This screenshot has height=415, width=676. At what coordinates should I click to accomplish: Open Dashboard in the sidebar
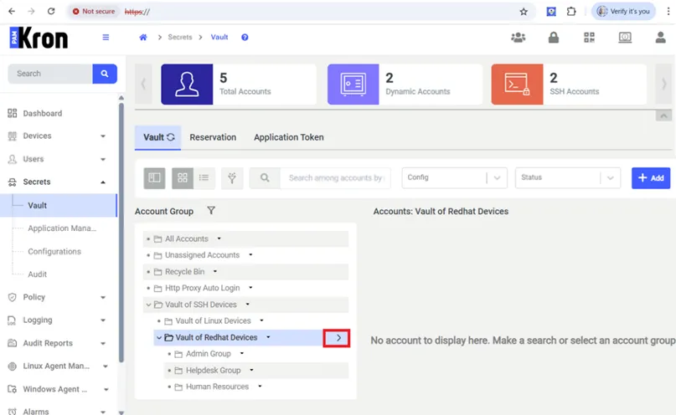point(42,113)
